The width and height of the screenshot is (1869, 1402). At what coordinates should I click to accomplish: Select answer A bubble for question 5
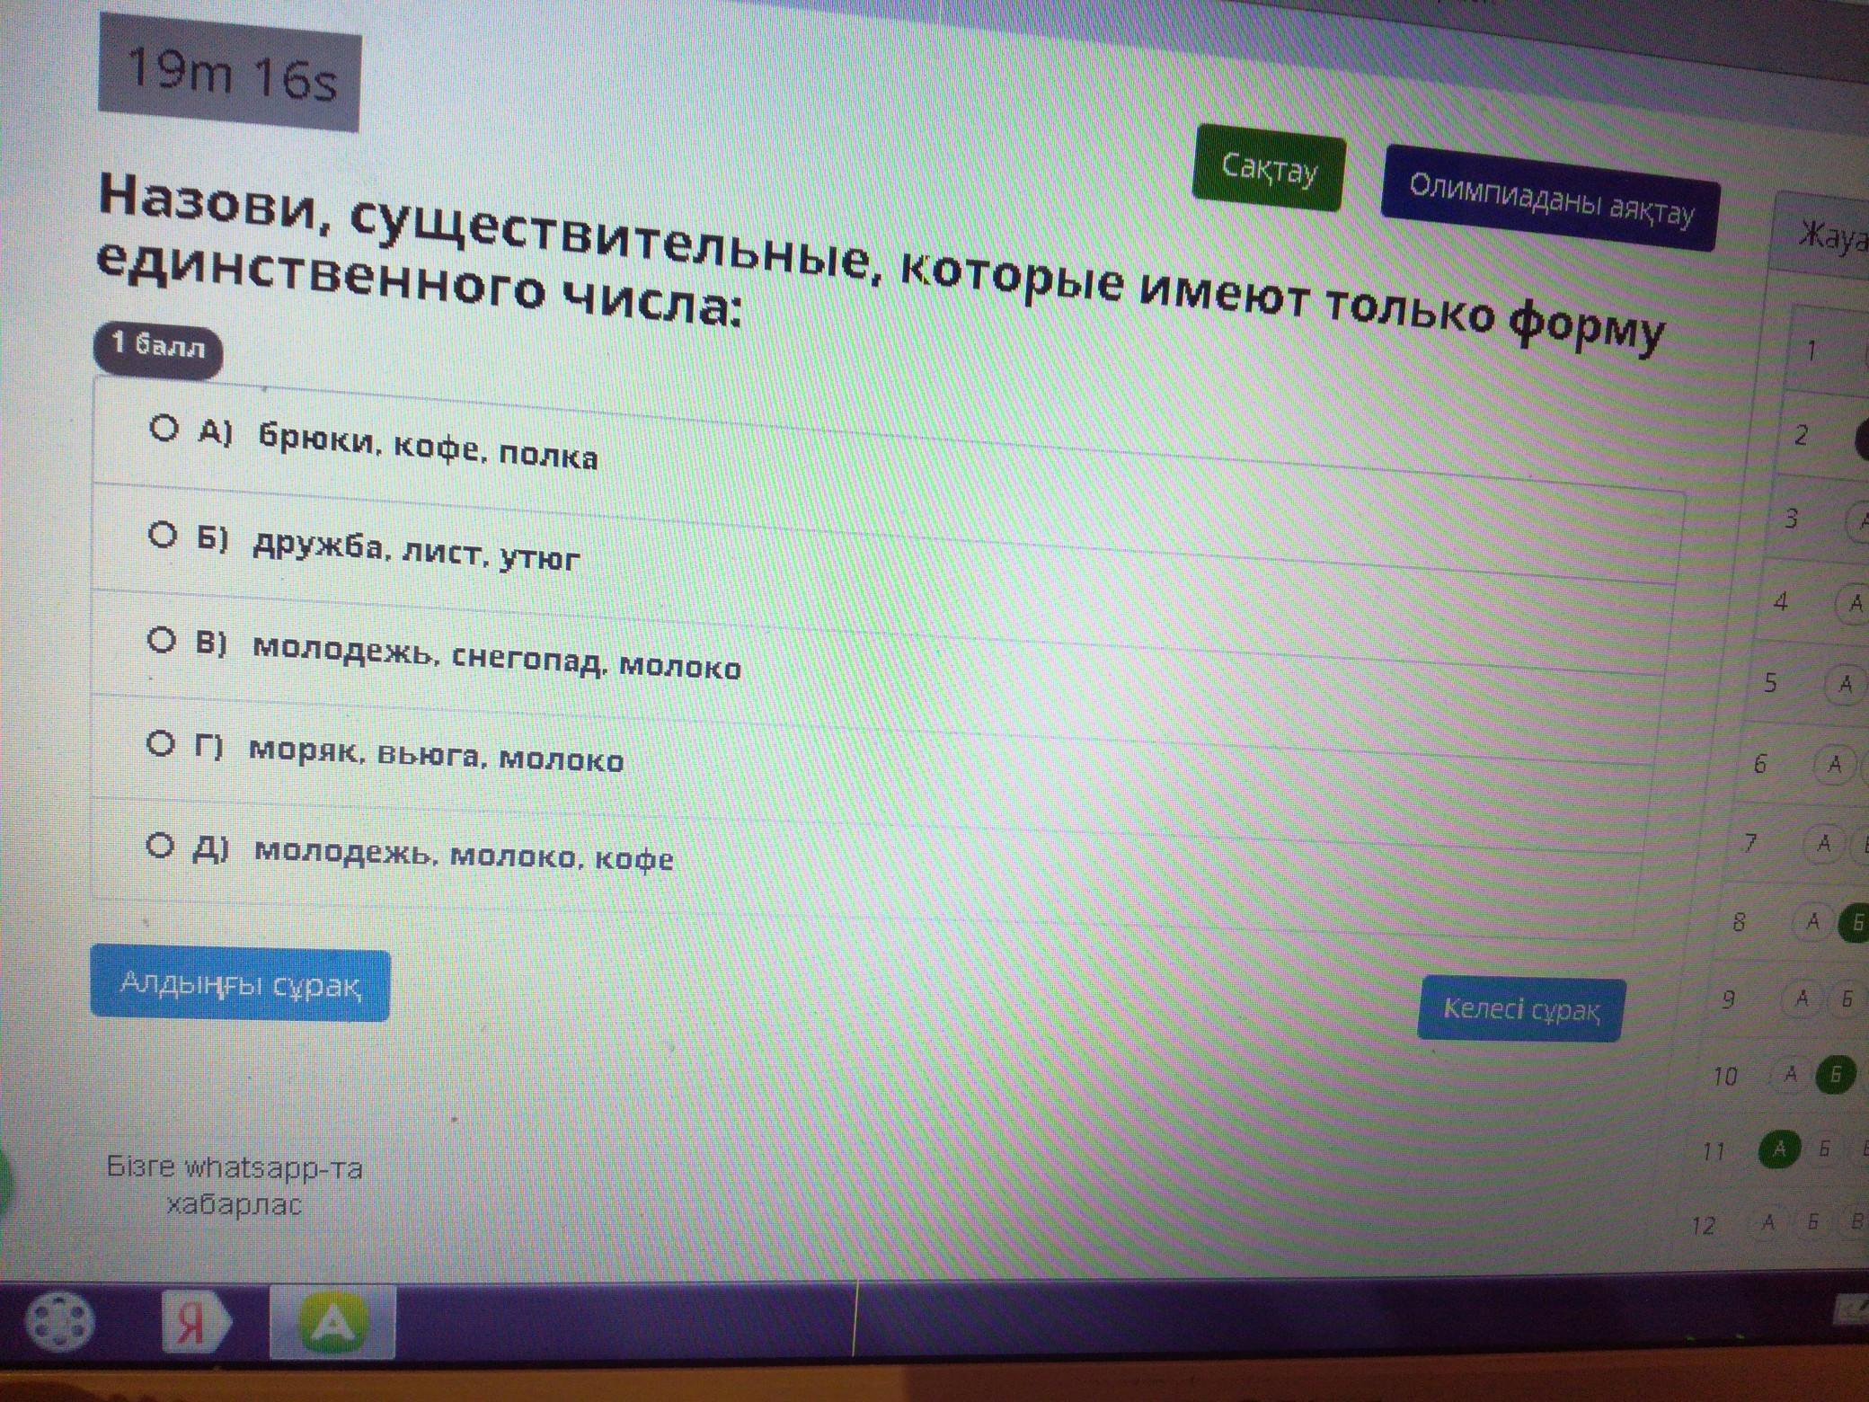(x=1845, y=685)
